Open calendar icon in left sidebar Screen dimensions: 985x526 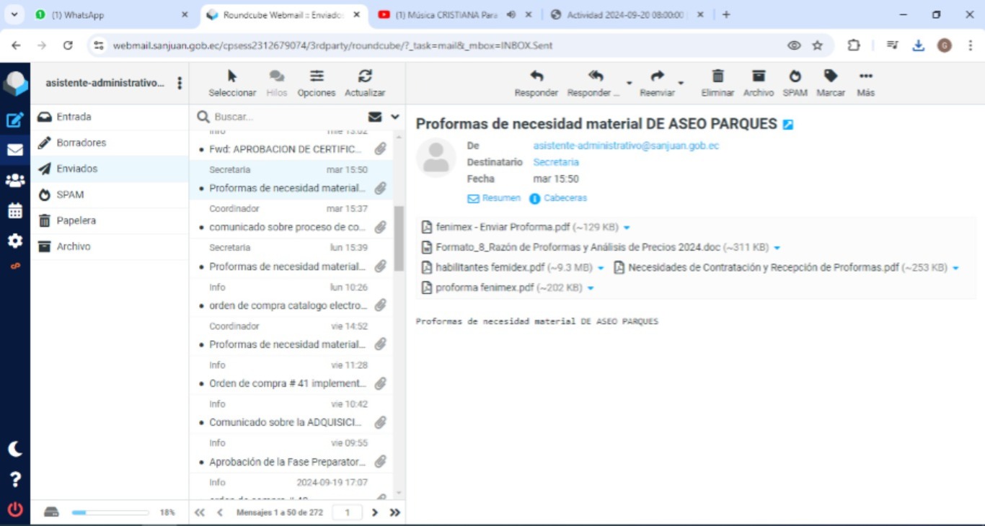click(x=14, y=211)
